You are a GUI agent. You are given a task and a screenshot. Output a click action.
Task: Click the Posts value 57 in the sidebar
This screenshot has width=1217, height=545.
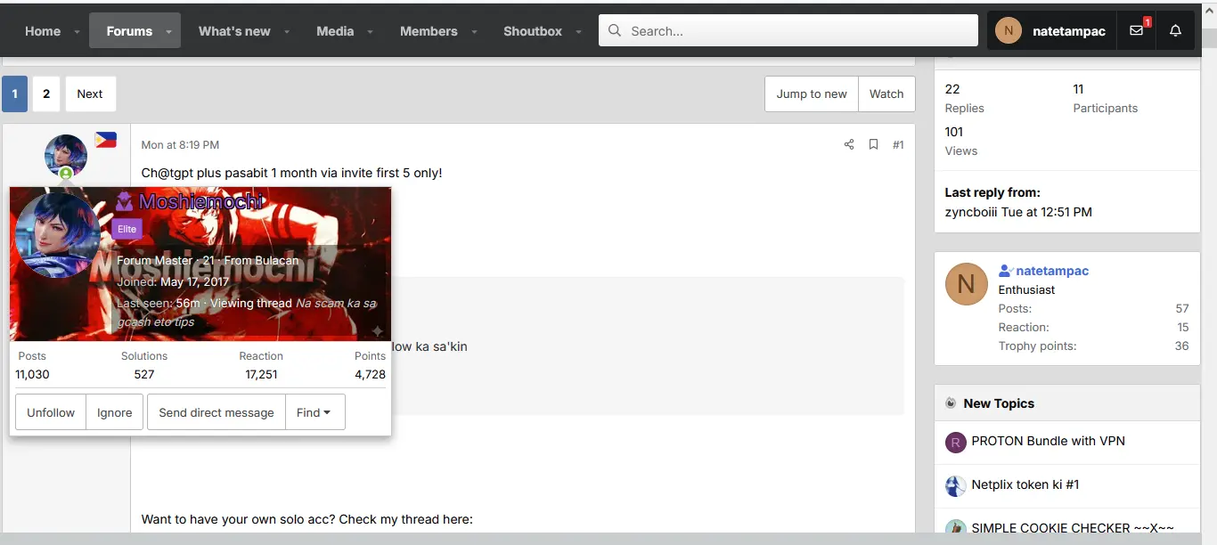(x=1182, y=308)
